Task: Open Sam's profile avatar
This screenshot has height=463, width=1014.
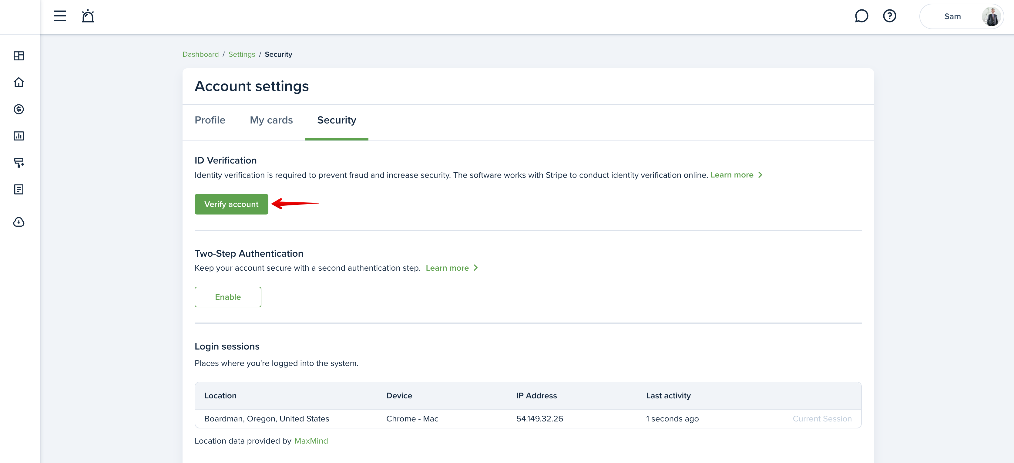Action: pyautogui.click(x=991, y=16)
